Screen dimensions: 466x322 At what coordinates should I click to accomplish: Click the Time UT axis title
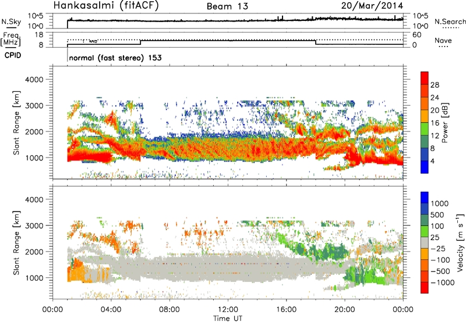pos(228,319)
